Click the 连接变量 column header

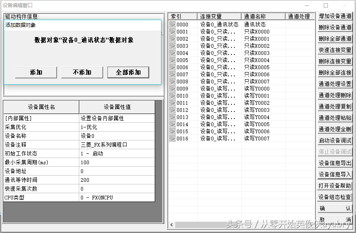(x=219, y=16)
